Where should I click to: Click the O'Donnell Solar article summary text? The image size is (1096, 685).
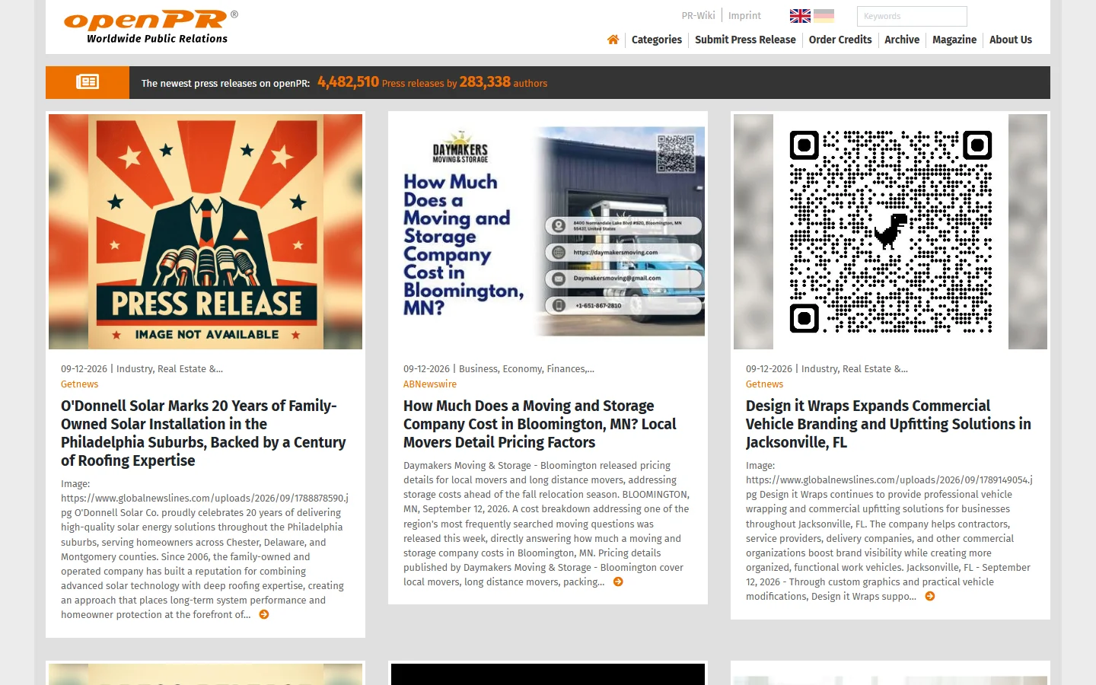tap(205, 549)
